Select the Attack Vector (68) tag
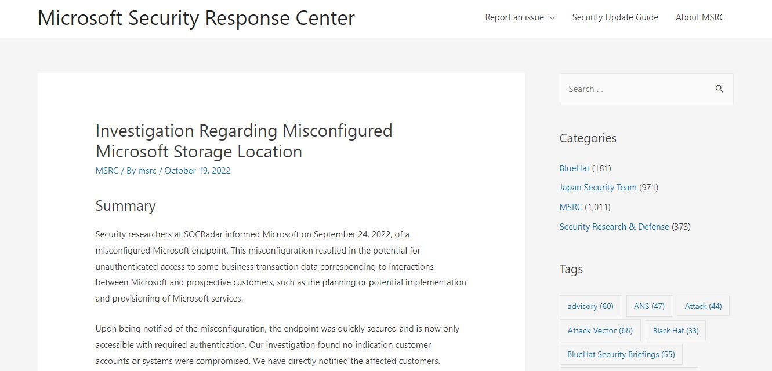Screen dimensions: 772x371 point(600,330)
